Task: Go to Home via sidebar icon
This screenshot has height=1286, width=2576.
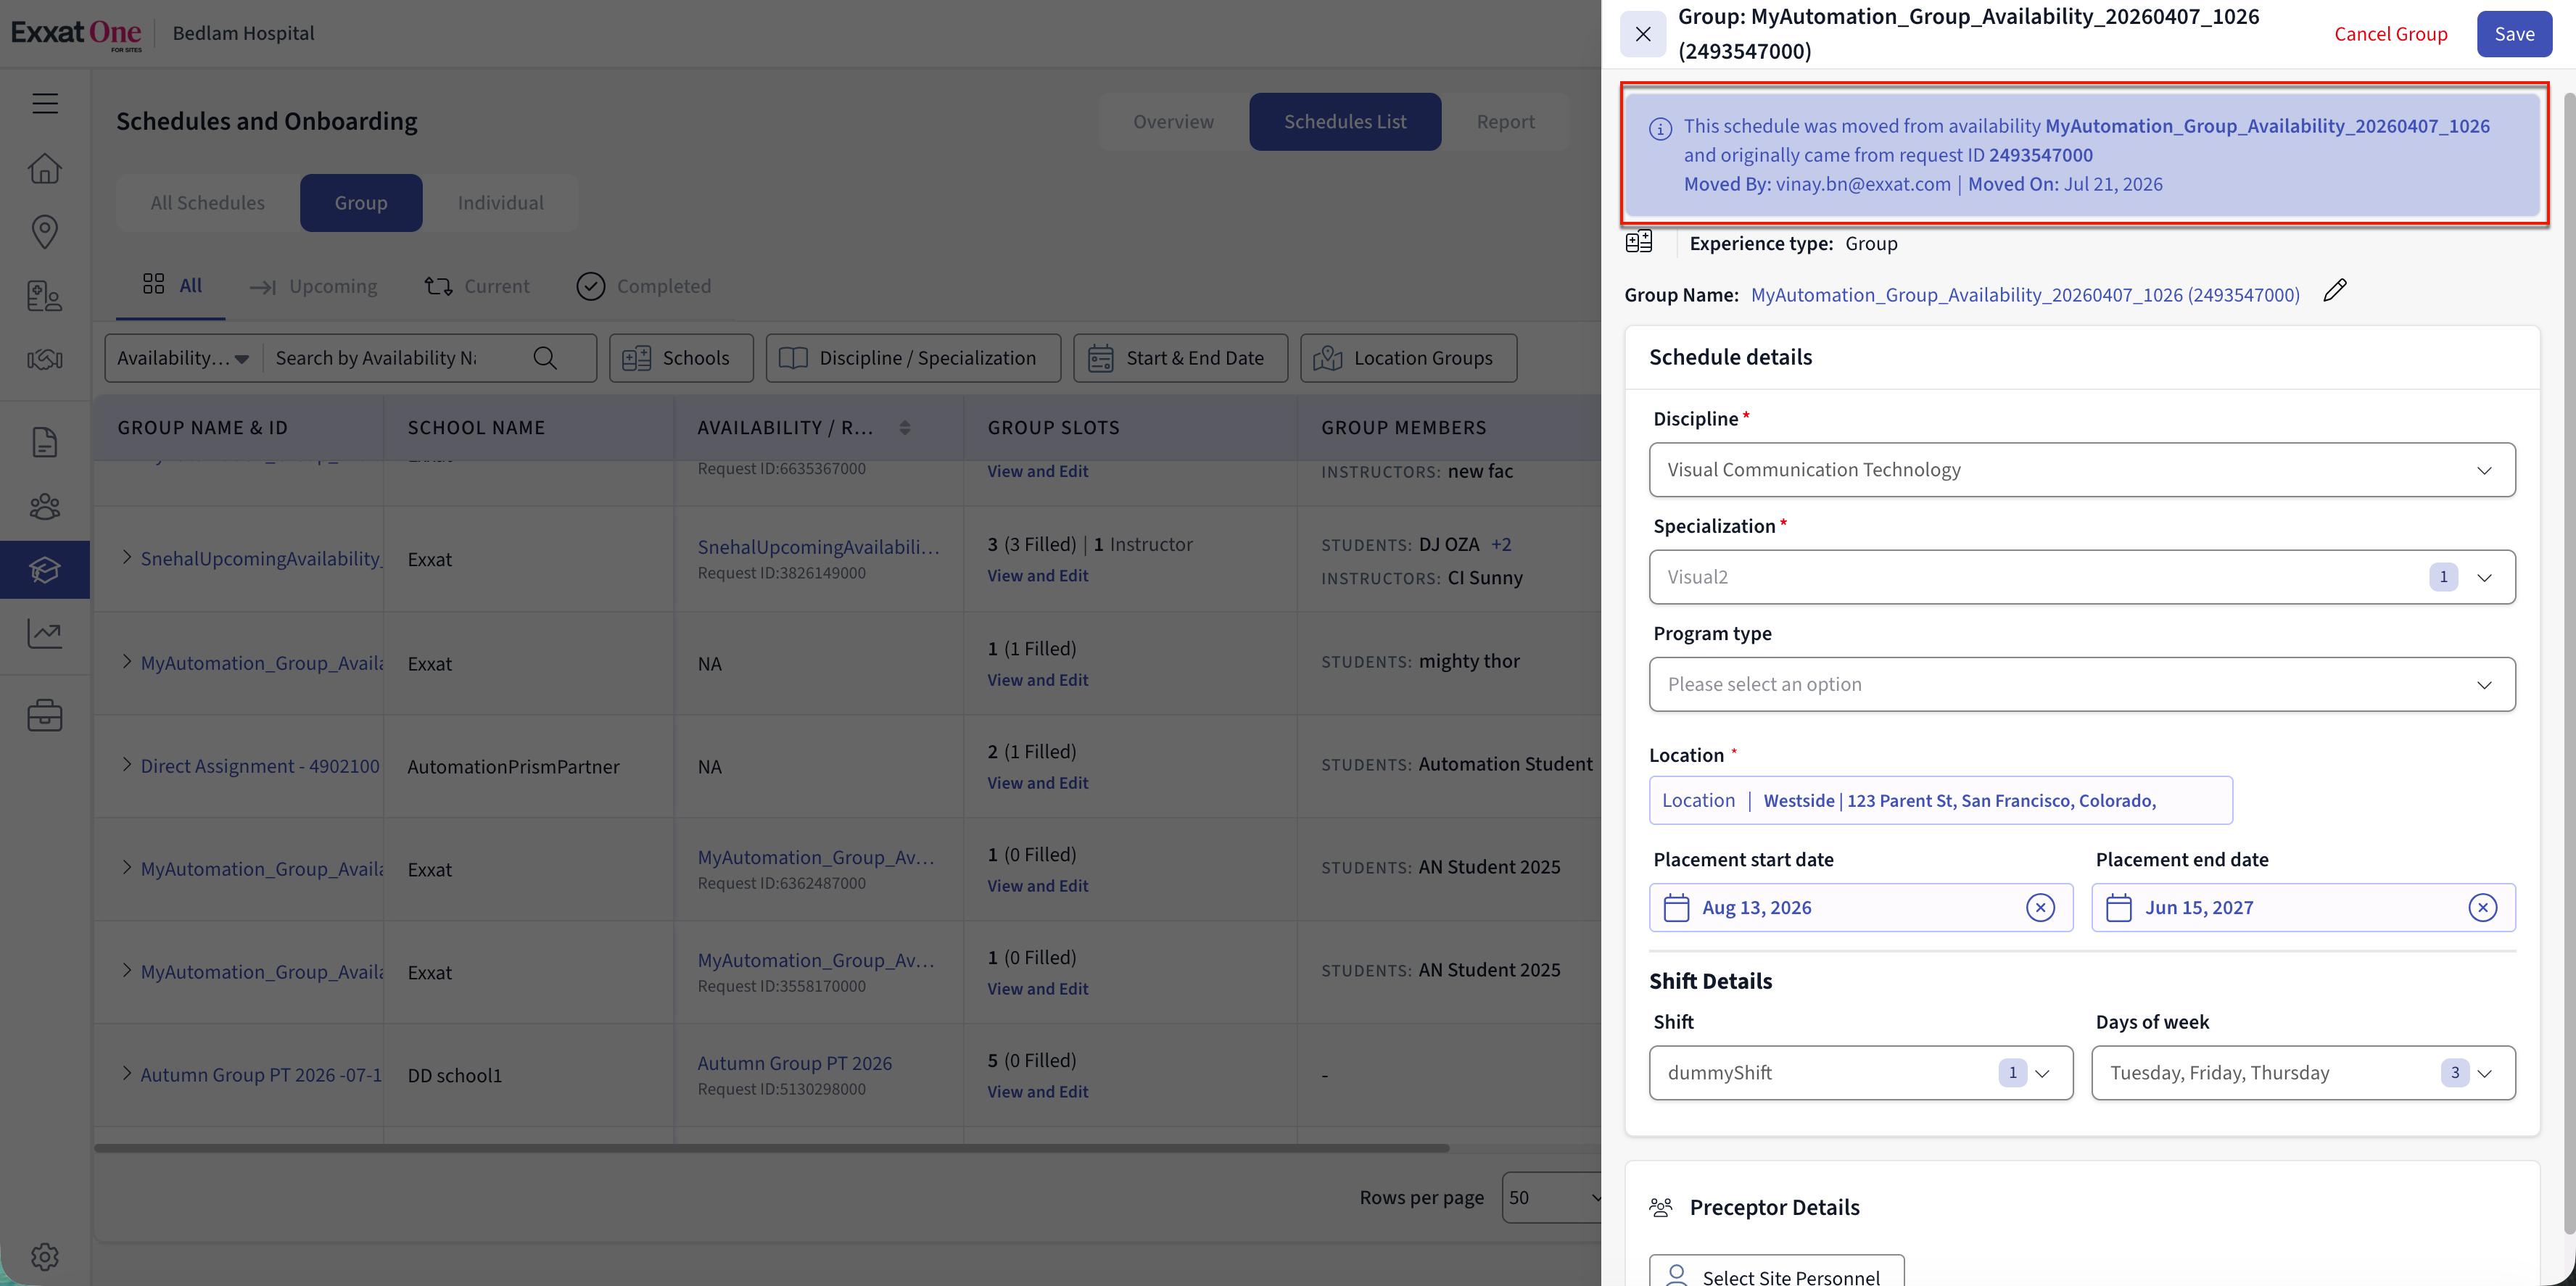Action: point(45,168)
